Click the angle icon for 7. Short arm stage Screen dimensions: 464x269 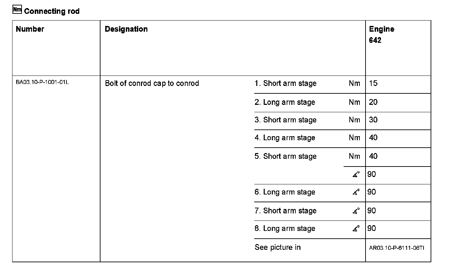pyautogui.click(x=356, y=211)
